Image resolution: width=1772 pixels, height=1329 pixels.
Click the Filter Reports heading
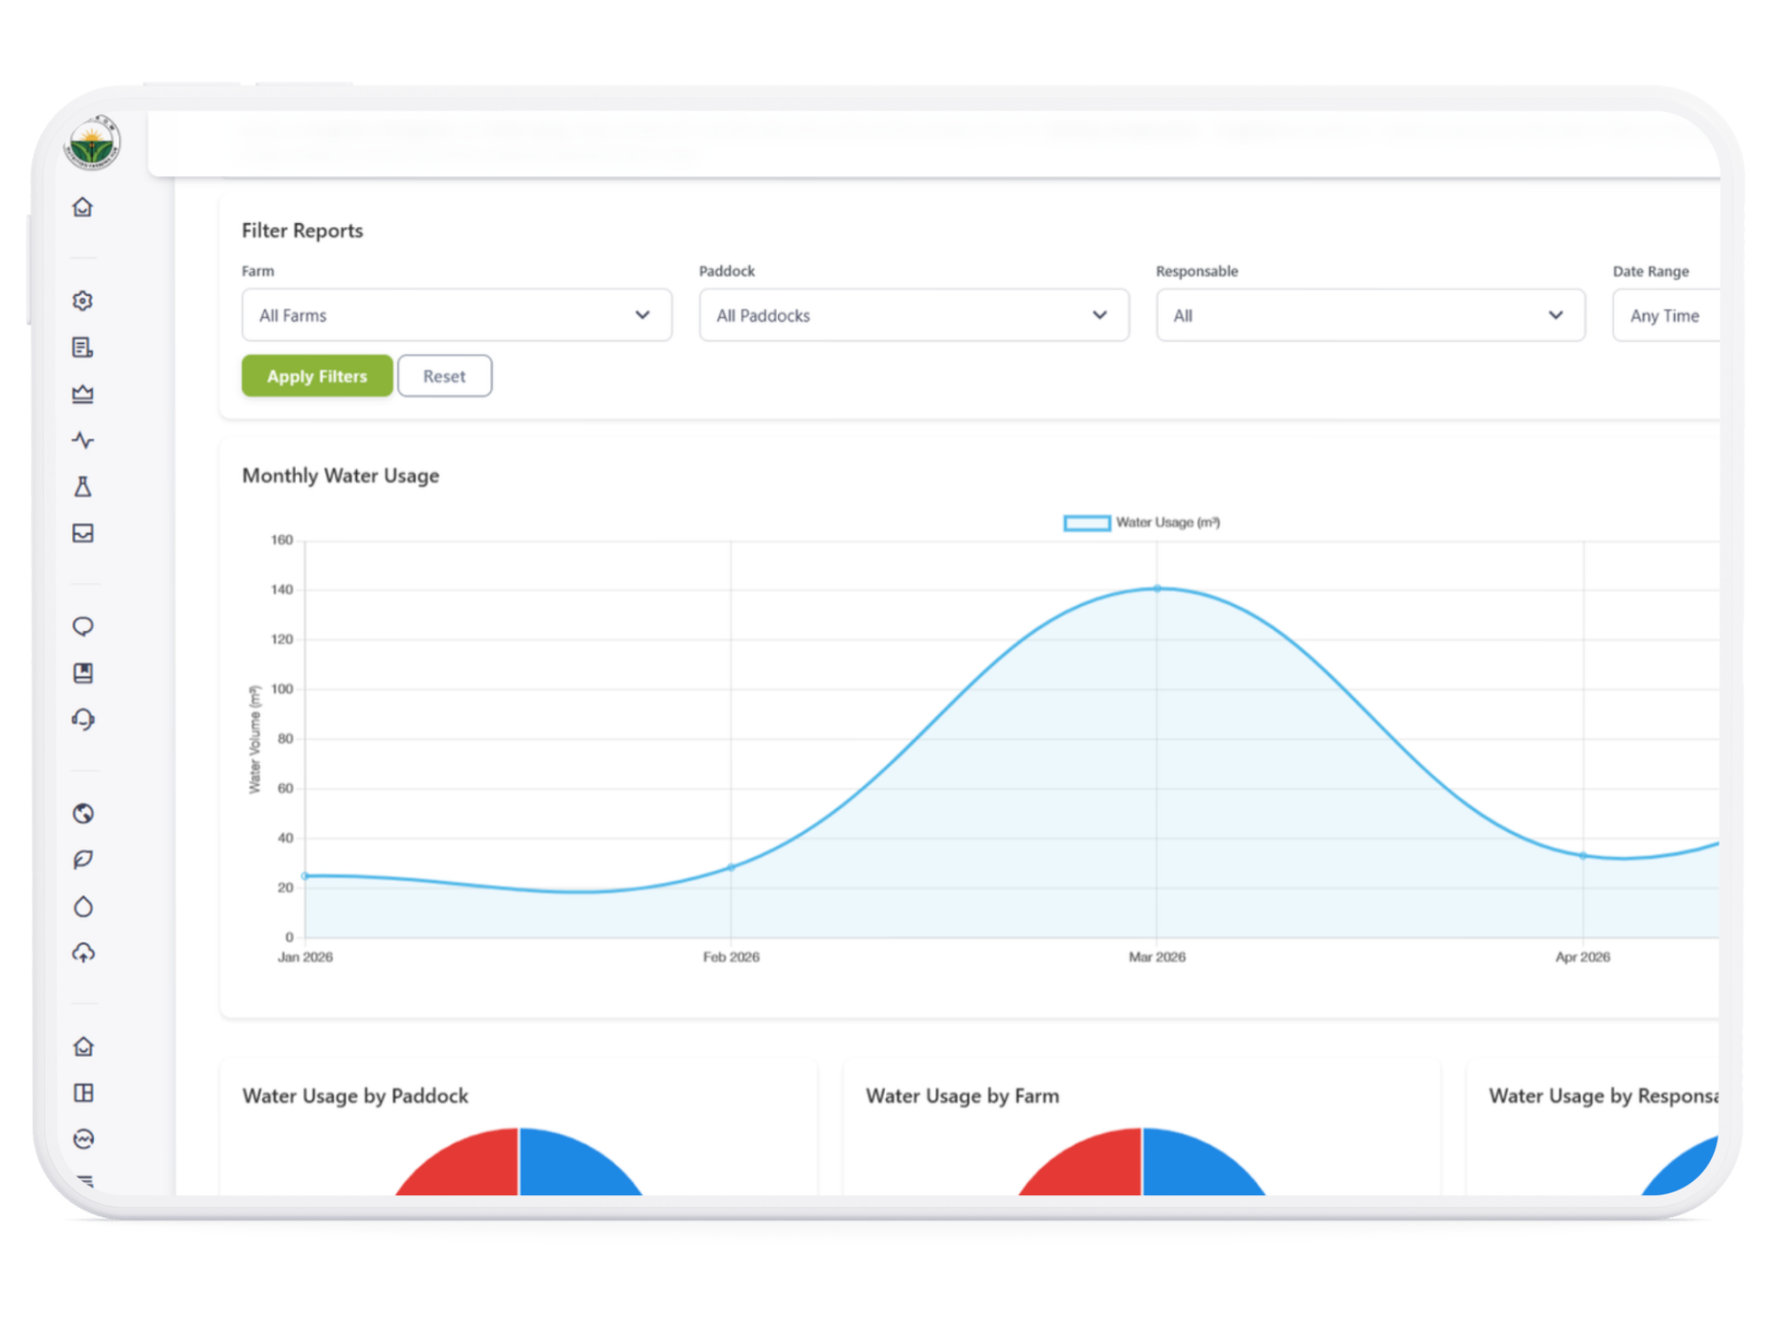coord(302,230)
